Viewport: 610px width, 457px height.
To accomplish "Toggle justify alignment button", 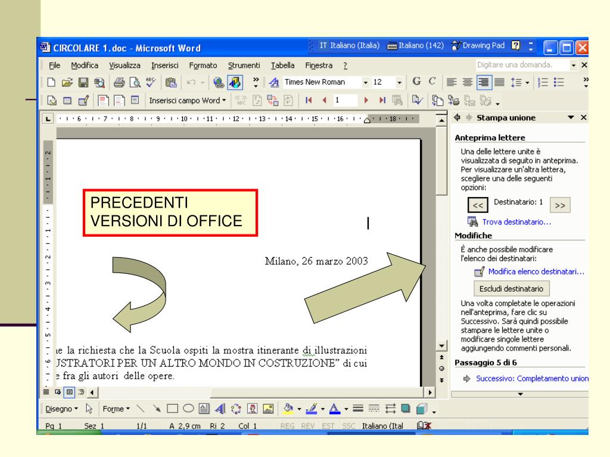I will pos(499,82).
